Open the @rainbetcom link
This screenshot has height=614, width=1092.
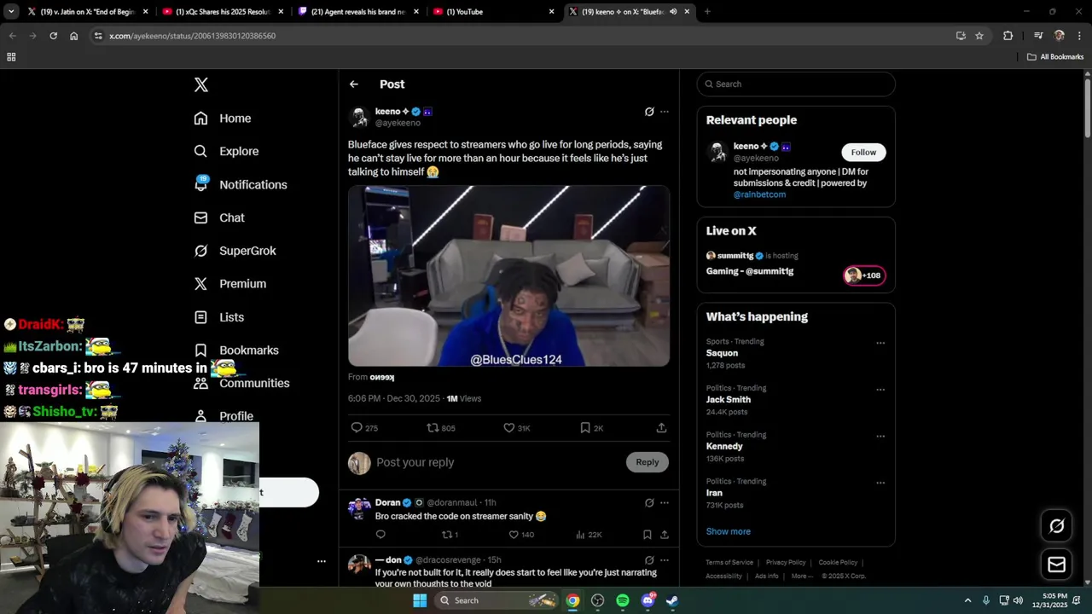point(759,194)
